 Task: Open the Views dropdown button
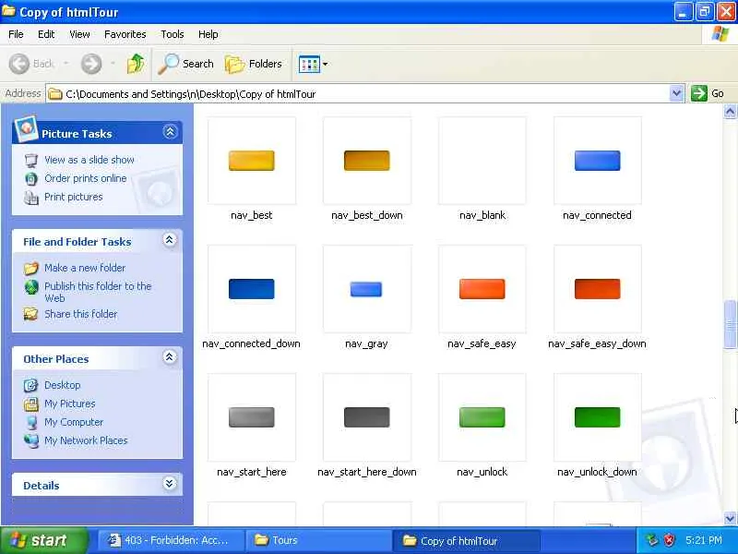[x=313, y=64]
